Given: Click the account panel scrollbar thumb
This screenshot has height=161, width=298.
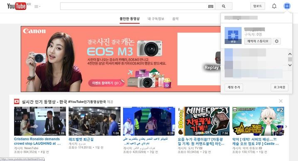Looking at the screenshot, I should point(290,59).
